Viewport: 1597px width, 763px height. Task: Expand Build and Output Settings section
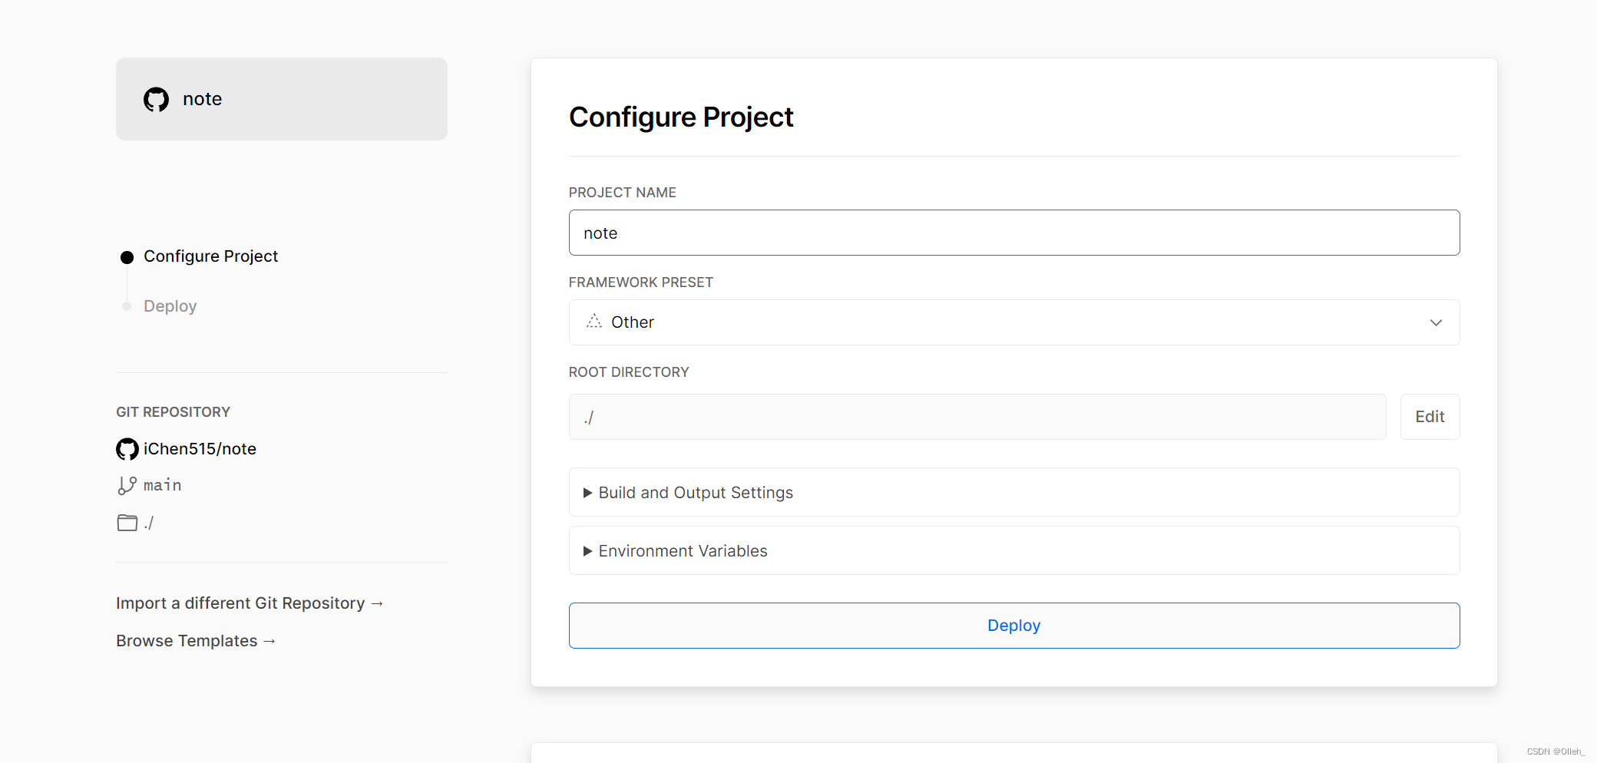click(1014, 492)
